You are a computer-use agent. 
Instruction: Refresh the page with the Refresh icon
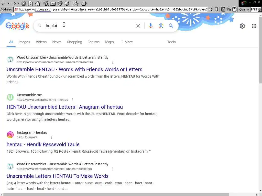(x=31, y=3)
